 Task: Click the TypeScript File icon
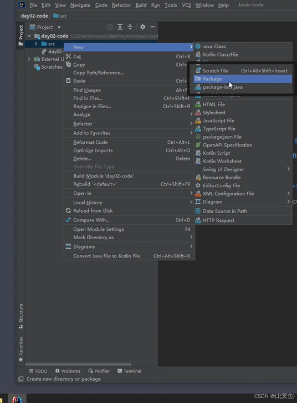point(198,129)
